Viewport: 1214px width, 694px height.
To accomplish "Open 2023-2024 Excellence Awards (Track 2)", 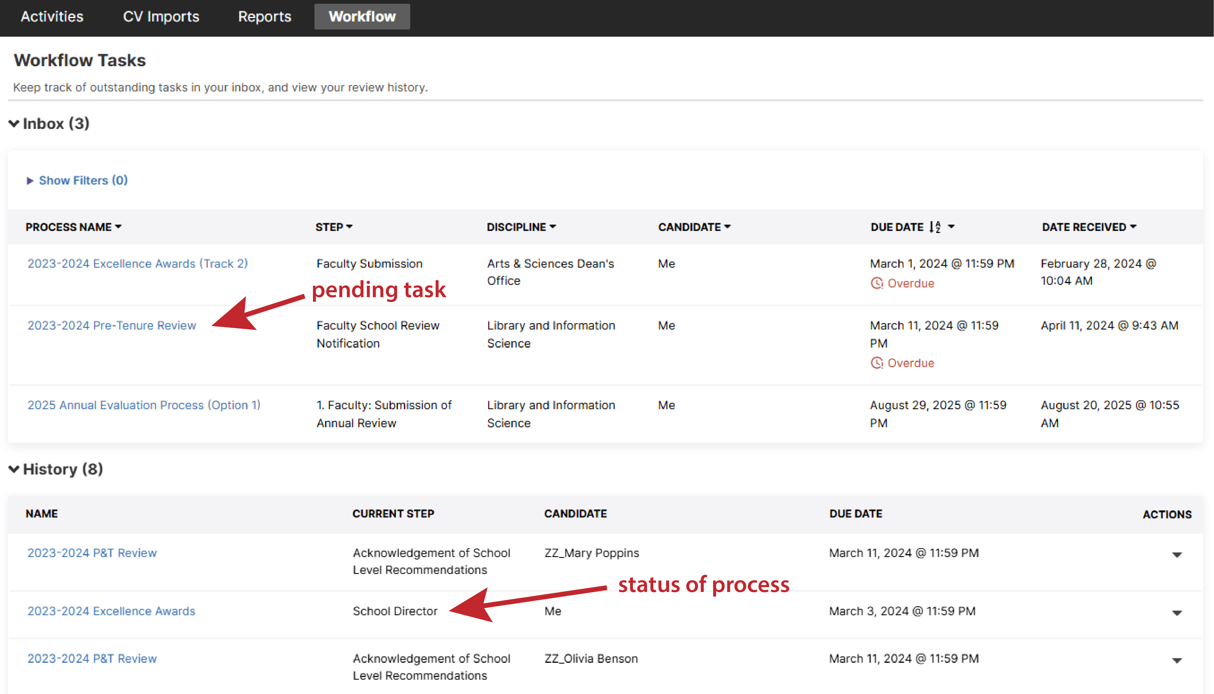I will (x=138, y=264).
